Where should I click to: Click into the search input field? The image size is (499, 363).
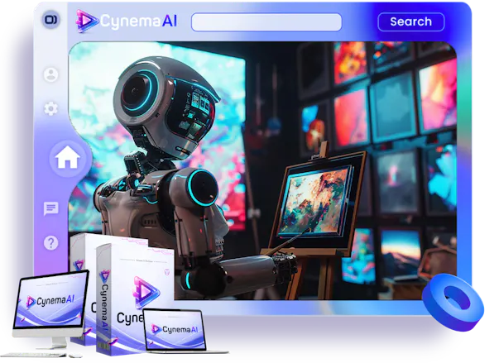coord(266,22)
